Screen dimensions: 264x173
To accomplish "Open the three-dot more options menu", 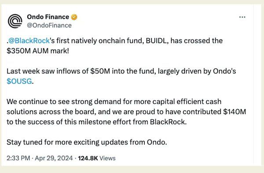I will tap(242, 17).
